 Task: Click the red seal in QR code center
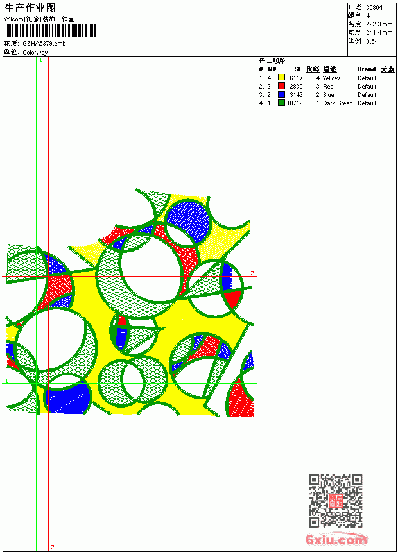335,501
